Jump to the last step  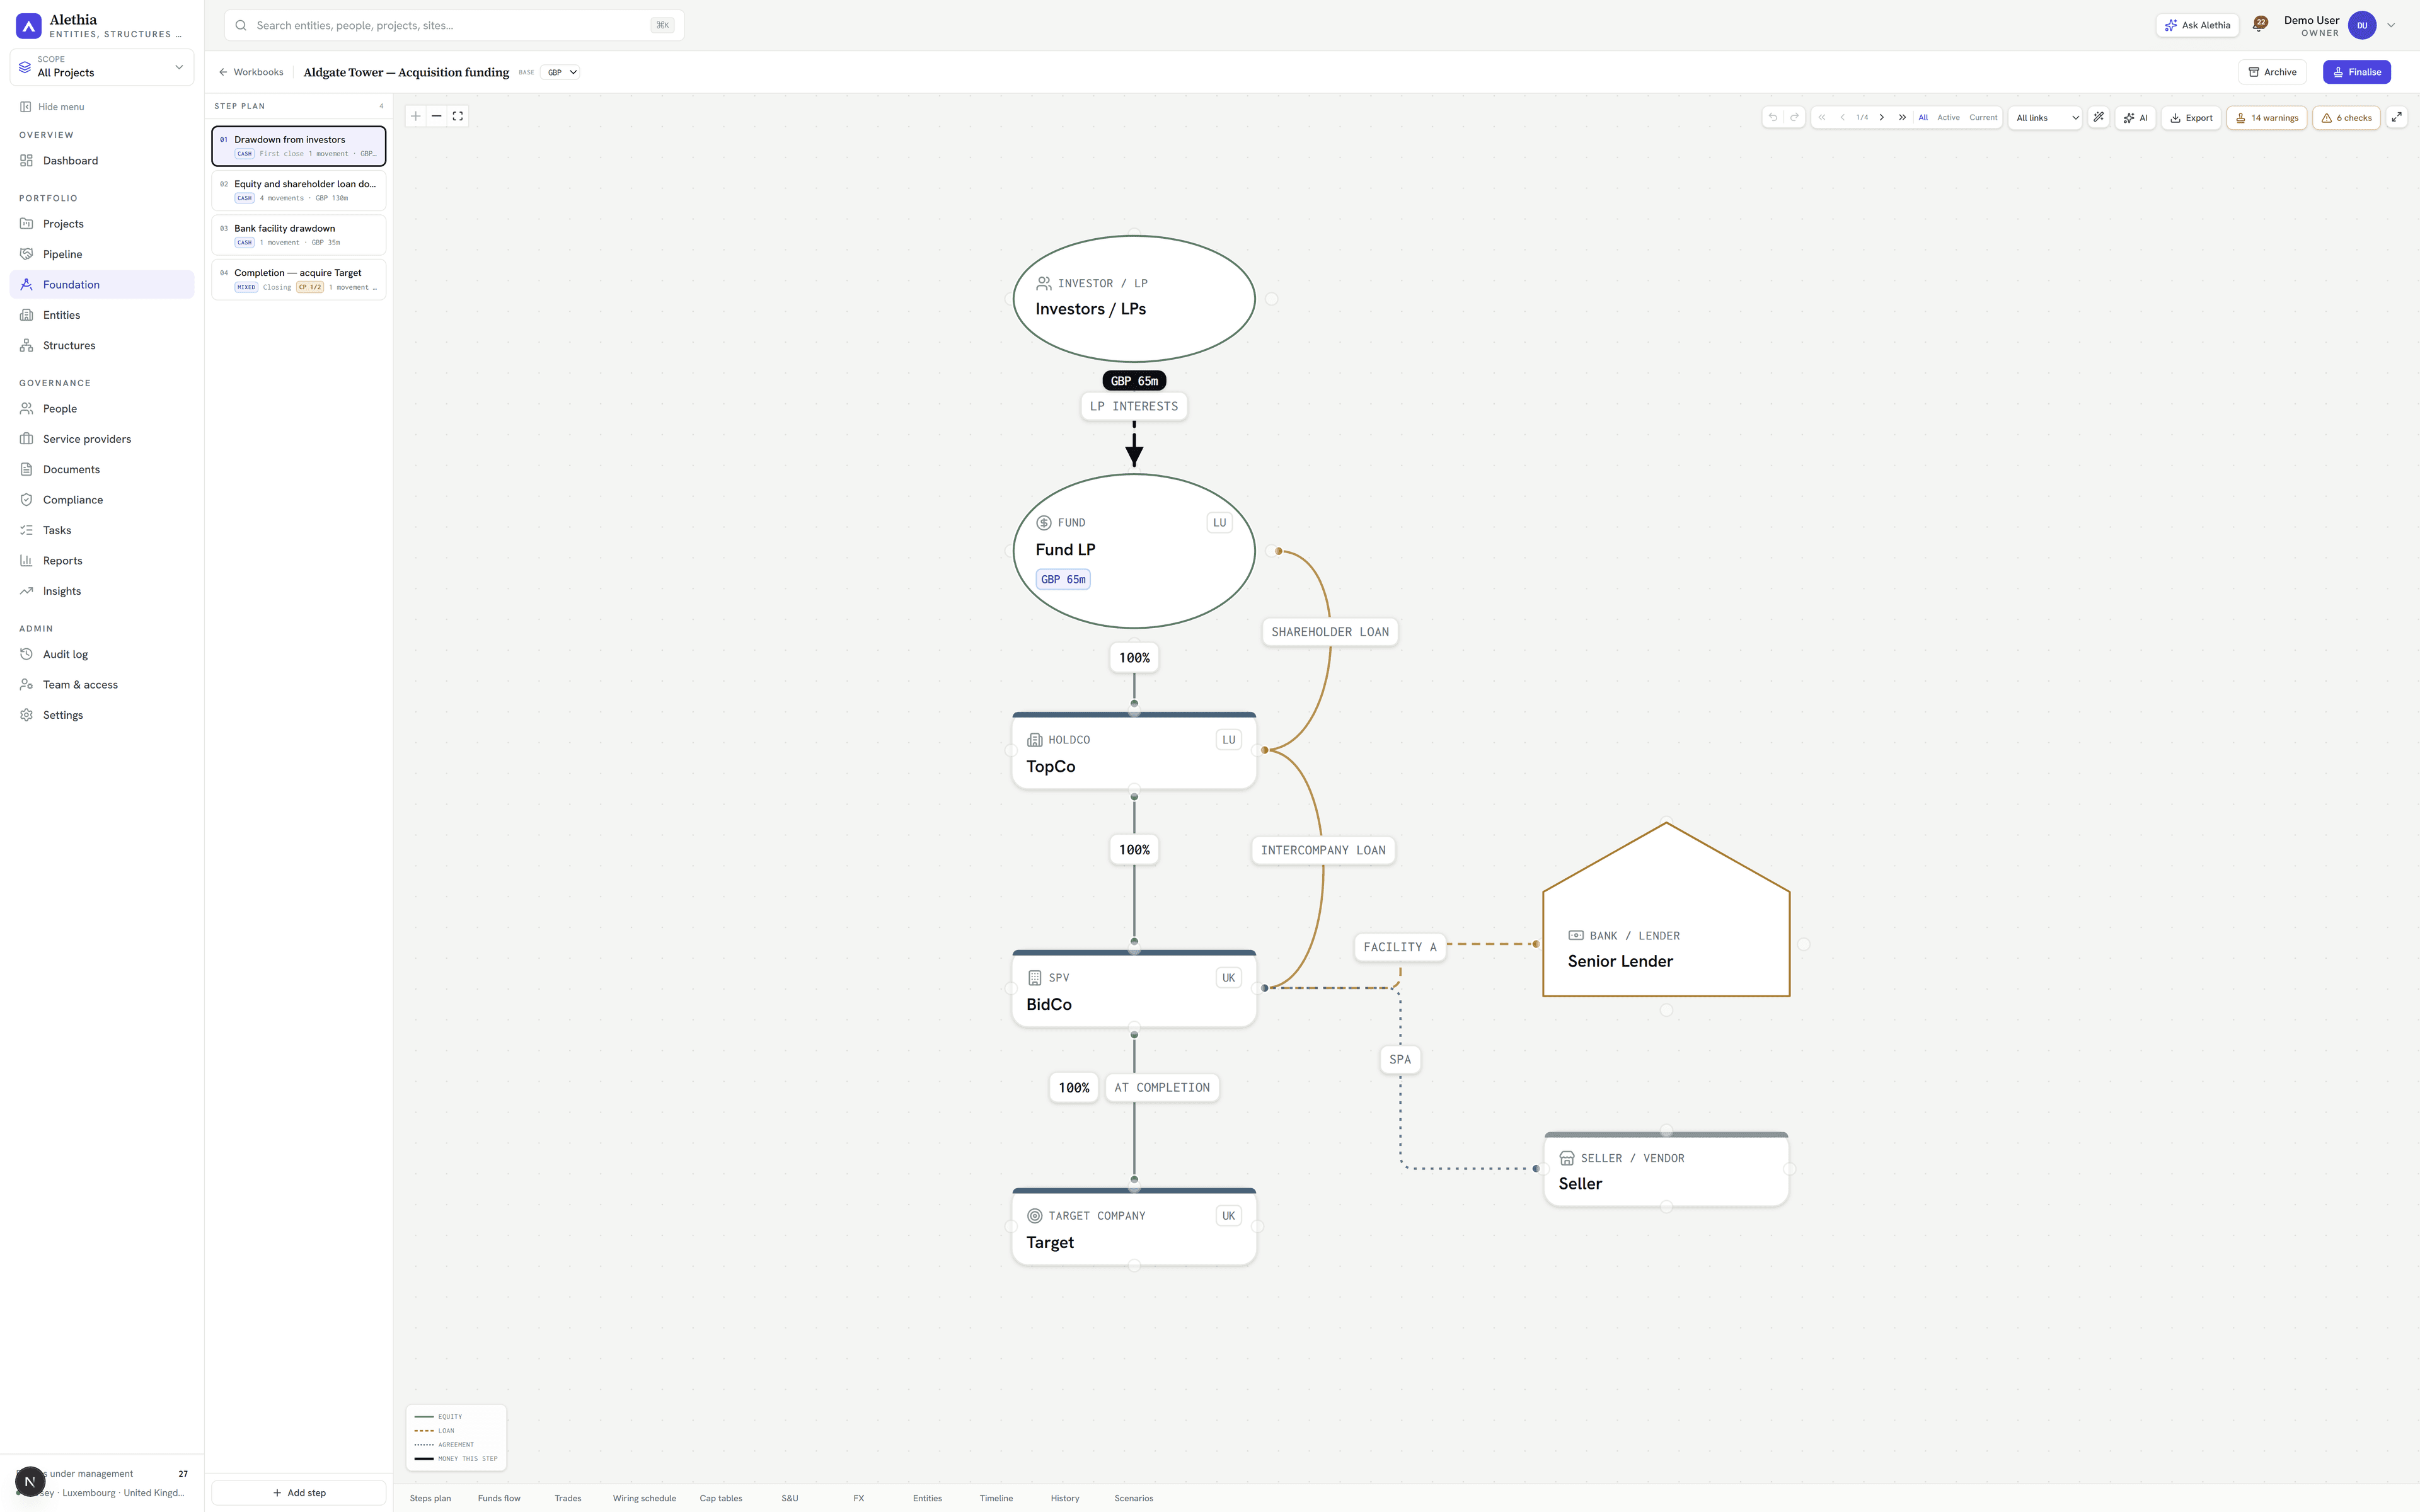click(x=1902, y=117)
